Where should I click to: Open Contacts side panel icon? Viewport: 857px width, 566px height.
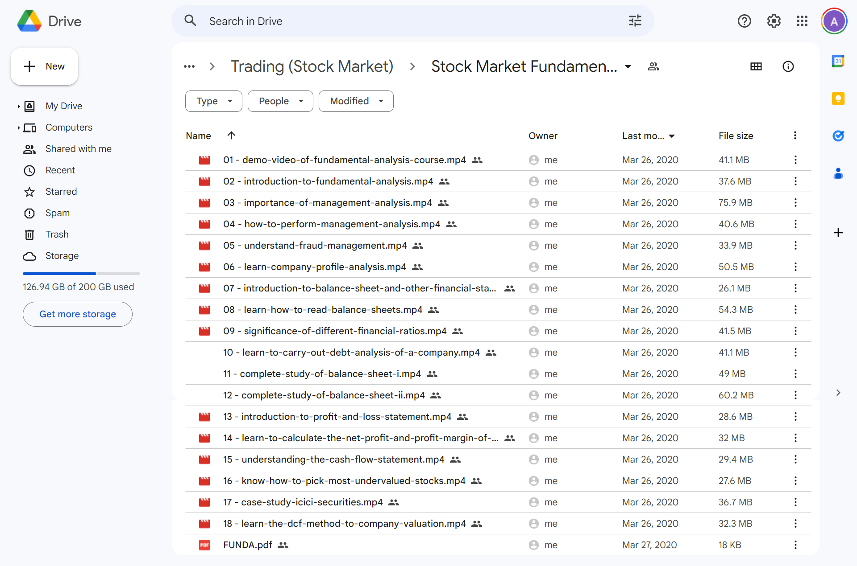point(838,173)
